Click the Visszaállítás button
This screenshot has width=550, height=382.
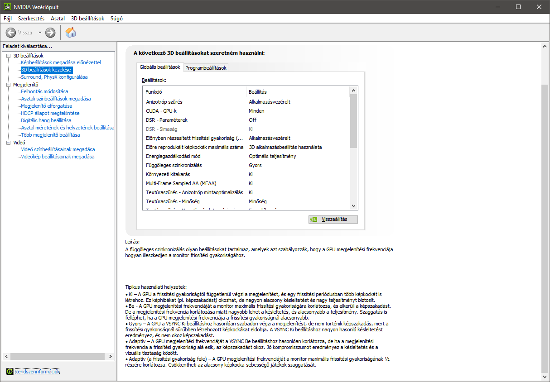(x=333, y=219)
